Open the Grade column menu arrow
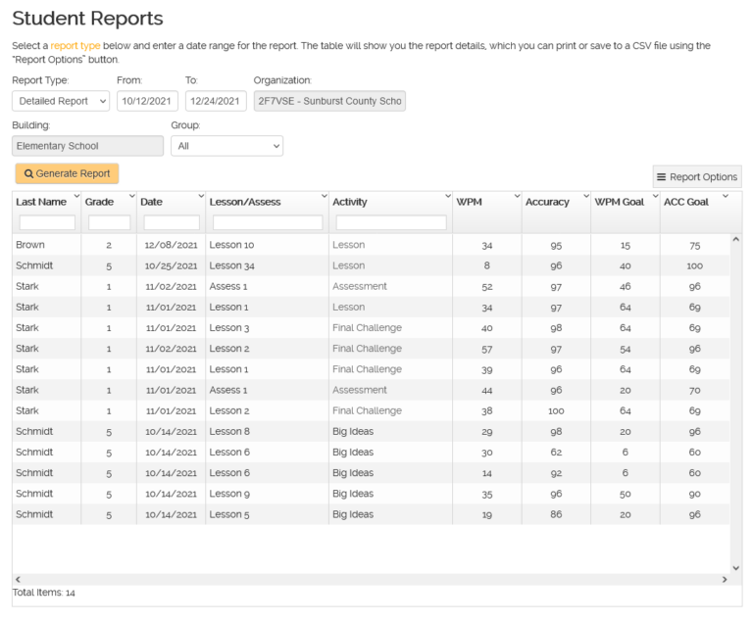This screenshot has height=622, width=753. [131, 197]
